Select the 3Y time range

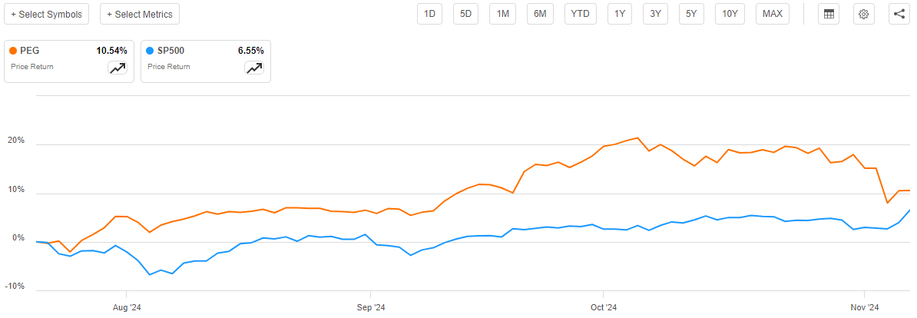pos(655,14)
